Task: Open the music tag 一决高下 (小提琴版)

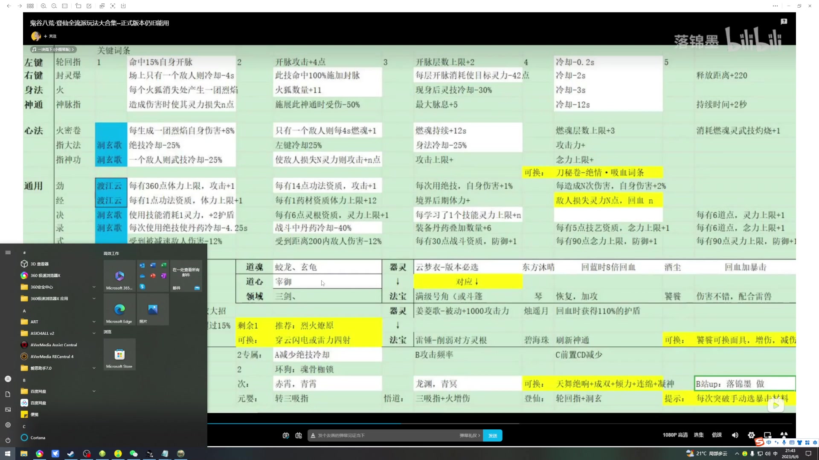Action: pyautogui.click(x=54, y=49)
